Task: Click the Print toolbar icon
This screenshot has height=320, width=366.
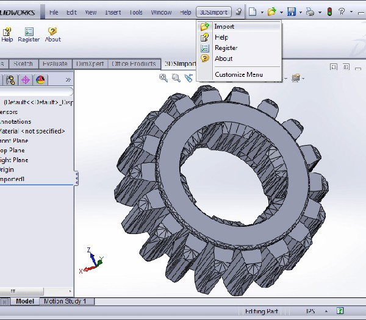Action: point(310,12)
